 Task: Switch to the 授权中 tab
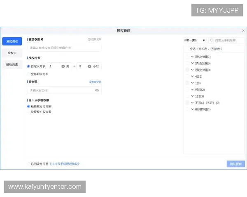point(12,53)
